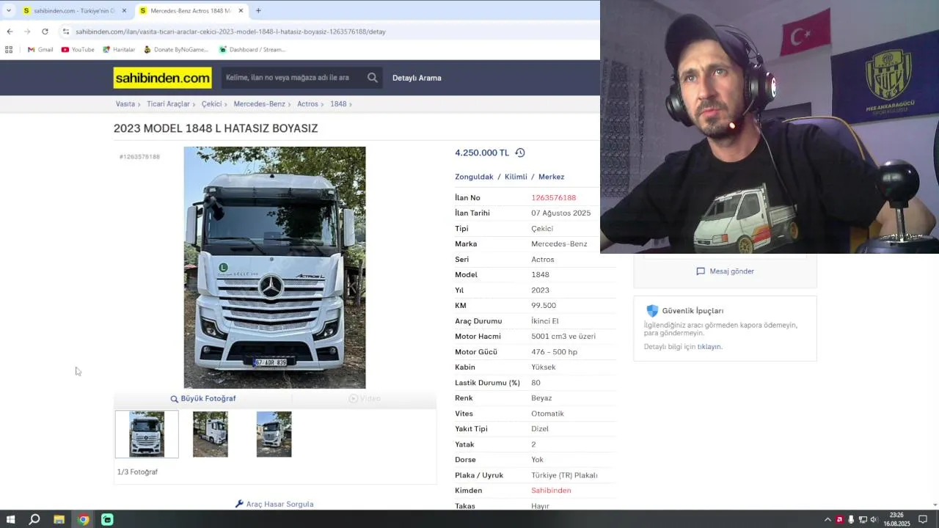Close the Mercedes-Benz Actros tab
Image resolution: width=939 pixels, height=528 pixels.
click(x=241, y=10)
